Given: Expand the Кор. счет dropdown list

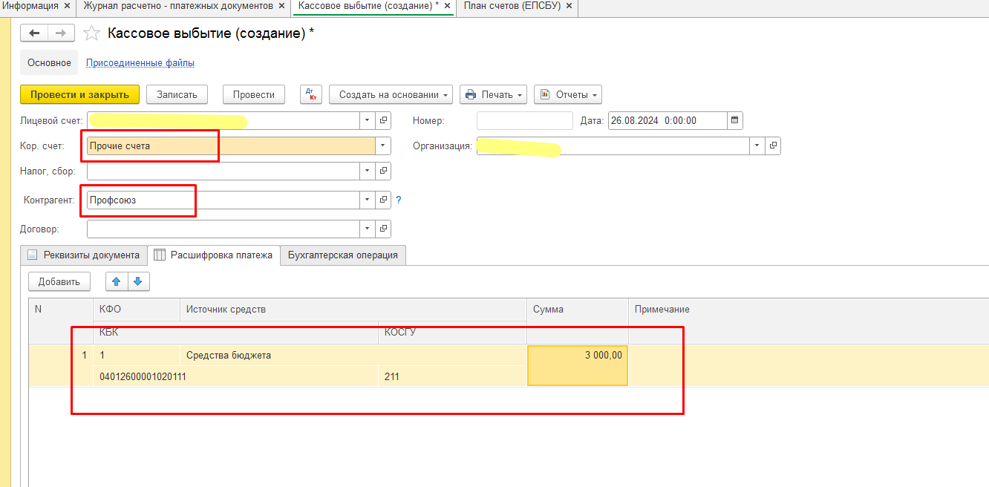Looking at the screenshot, I should 383,146.
